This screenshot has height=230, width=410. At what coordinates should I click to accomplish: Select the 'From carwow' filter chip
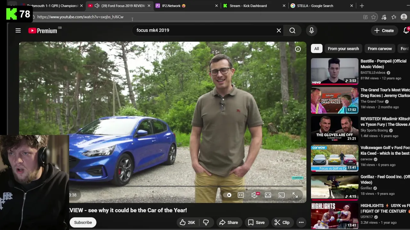(x=380, y=49)
